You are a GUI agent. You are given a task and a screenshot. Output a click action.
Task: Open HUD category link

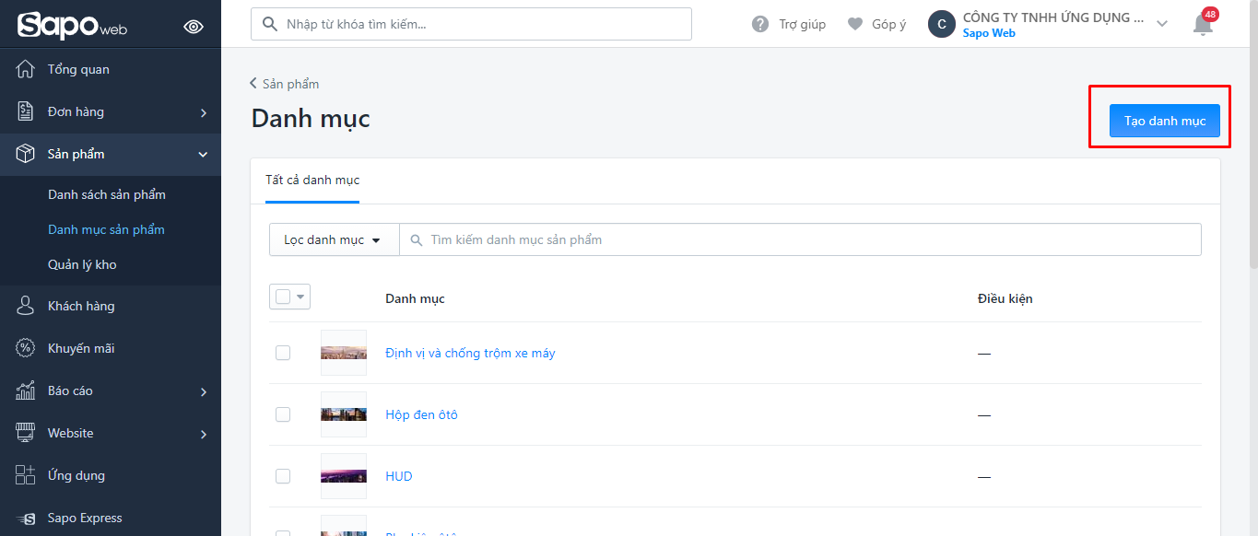point(399,476)
